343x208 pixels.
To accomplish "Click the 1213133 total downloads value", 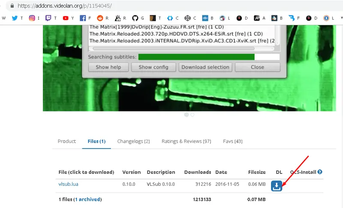I will [202, 199].
